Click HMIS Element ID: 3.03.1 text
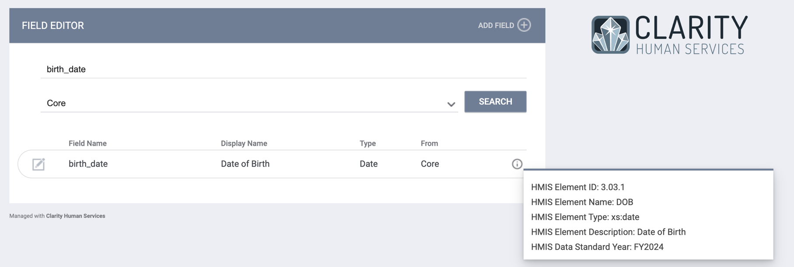Viewport: 794px width, 267px height. coord(578,187)
